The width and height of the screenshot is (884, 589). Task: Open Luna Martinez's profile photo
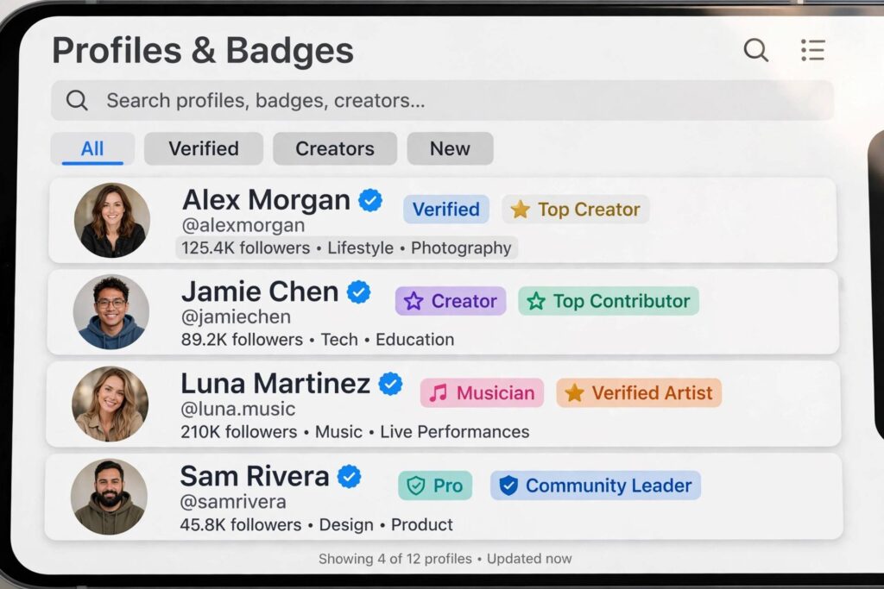pyautogui.click(x=110, y=404)
